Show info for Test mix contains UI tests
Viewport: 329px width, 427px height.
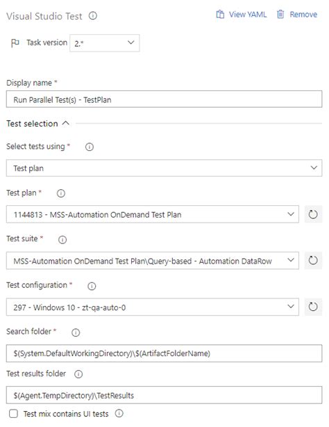tap(119, 413)
